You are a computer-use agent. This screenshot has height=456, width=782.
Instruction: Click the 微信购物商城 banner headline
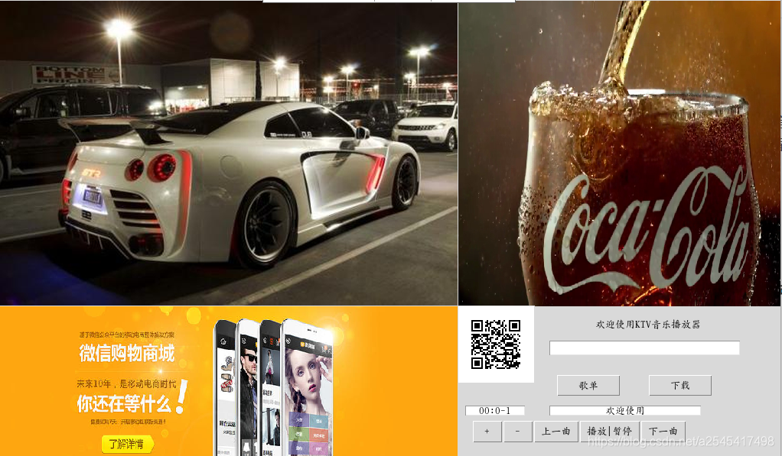point(127,353)
